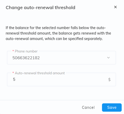Click the description paragraph about balance renewal

point(58,33)
